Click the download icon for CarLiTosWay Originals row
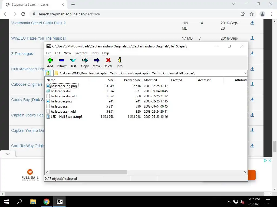 pyautogui.click(x=252, y=146)
